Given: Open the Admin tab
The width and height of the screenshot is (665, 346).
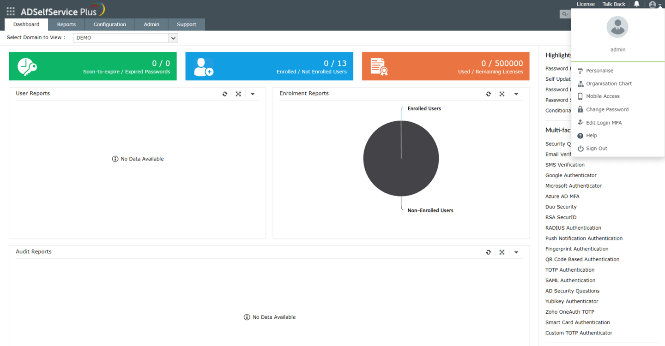Looking at the screenshot, I should coord(151,24).
